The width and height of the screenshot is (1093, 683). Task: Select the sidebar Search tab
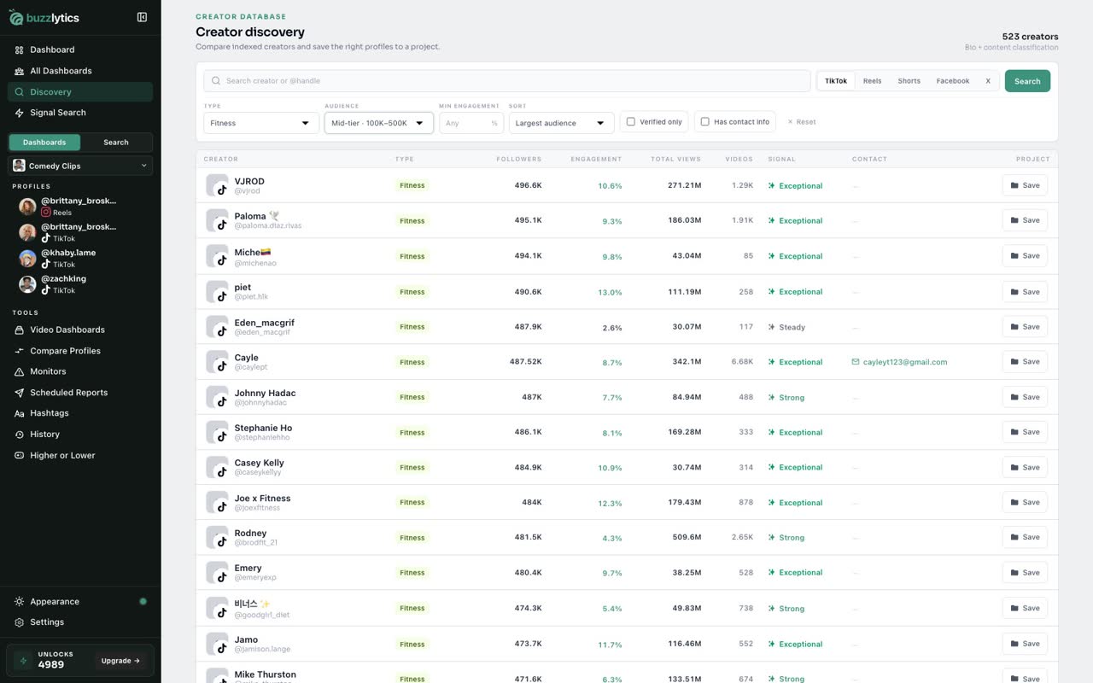point(116,143)
